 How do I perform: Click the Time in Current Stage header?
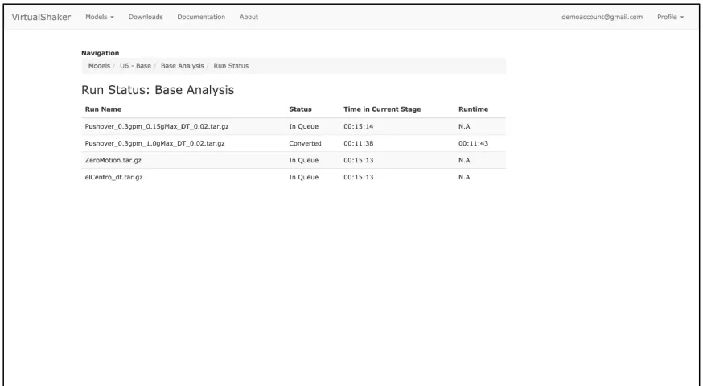pyautogui.click(x=382, y=109)
